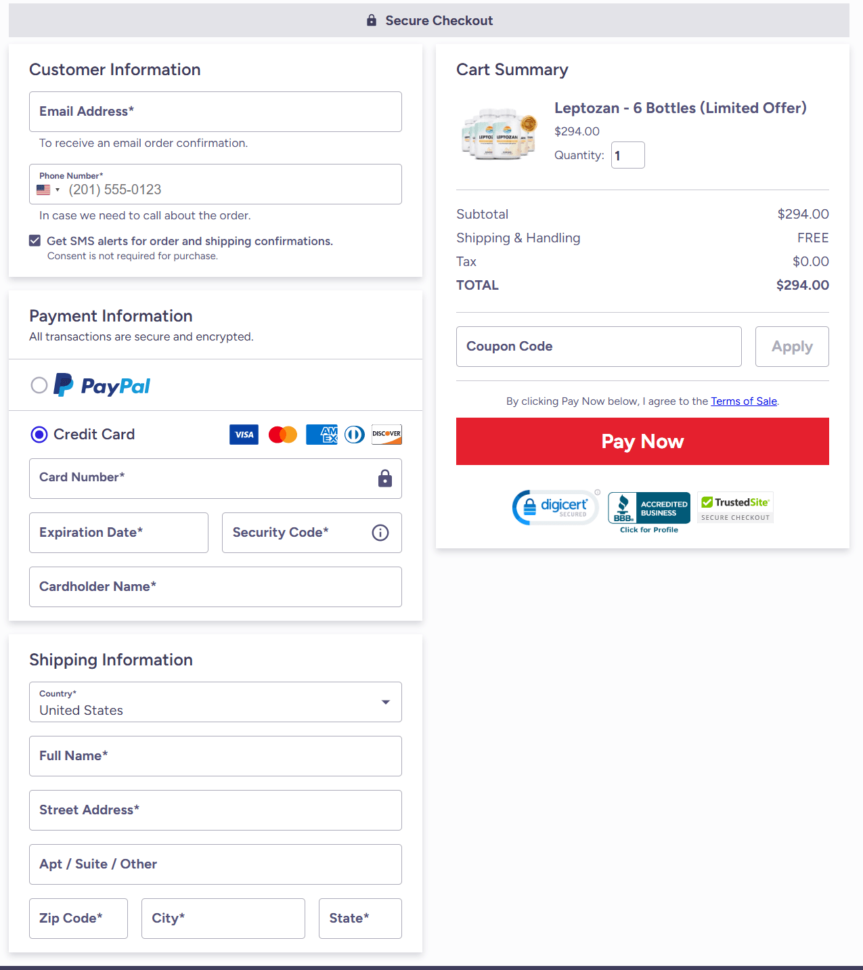Image resolution: width=863 pixels, height=970 pixels.
Task: Click the Mastercard logo icon
Action: click(x=283, y=435)
